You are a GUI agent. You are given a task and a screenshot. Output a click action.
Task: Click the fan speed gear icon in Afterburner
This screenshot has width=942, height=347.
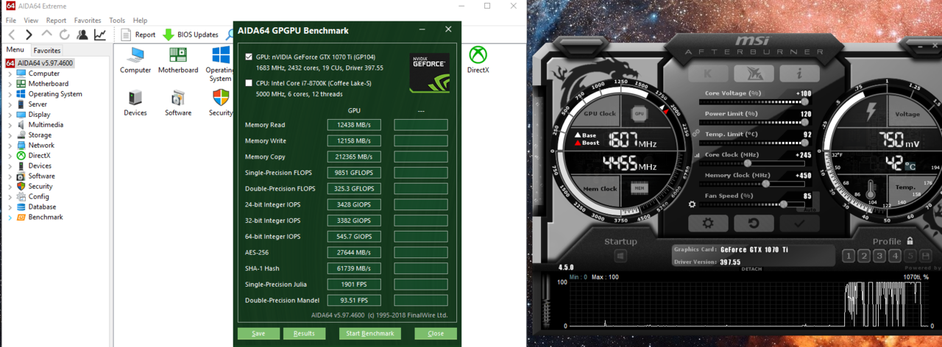pyautogui.click(x=692, y=204)
